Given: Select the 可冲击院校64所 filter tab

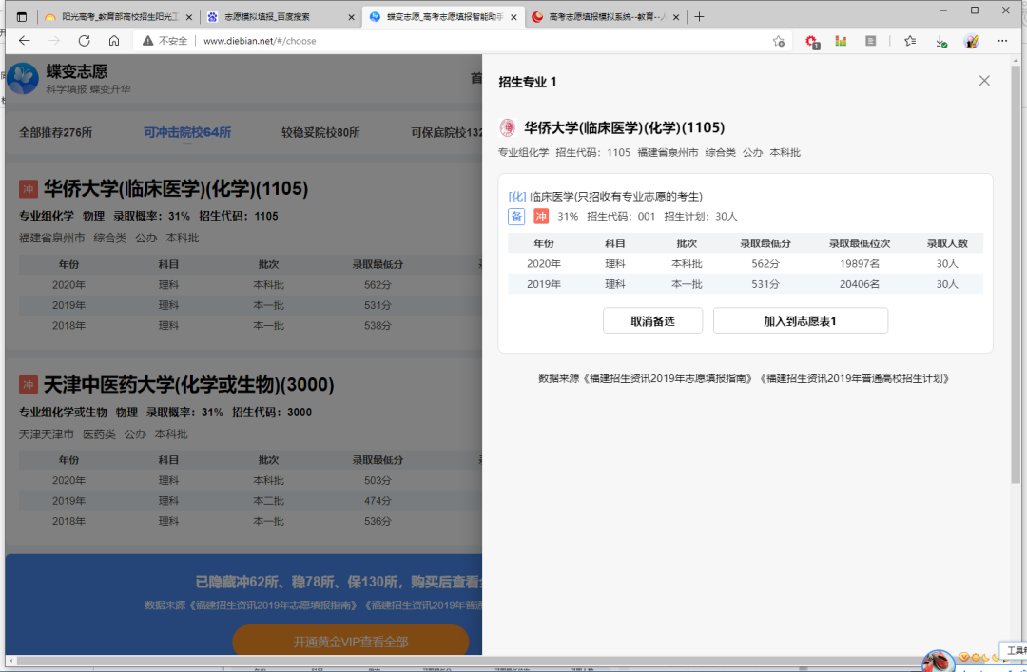Looking at the screenshot, I should click(x=188, y=132).
